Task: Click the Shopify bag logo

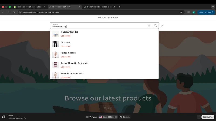Action: [4, 117]
